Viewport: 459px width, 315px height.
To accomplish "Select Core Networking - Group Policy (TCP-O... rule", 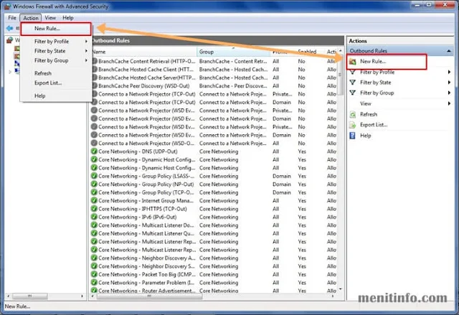I will tap(214, 192).
